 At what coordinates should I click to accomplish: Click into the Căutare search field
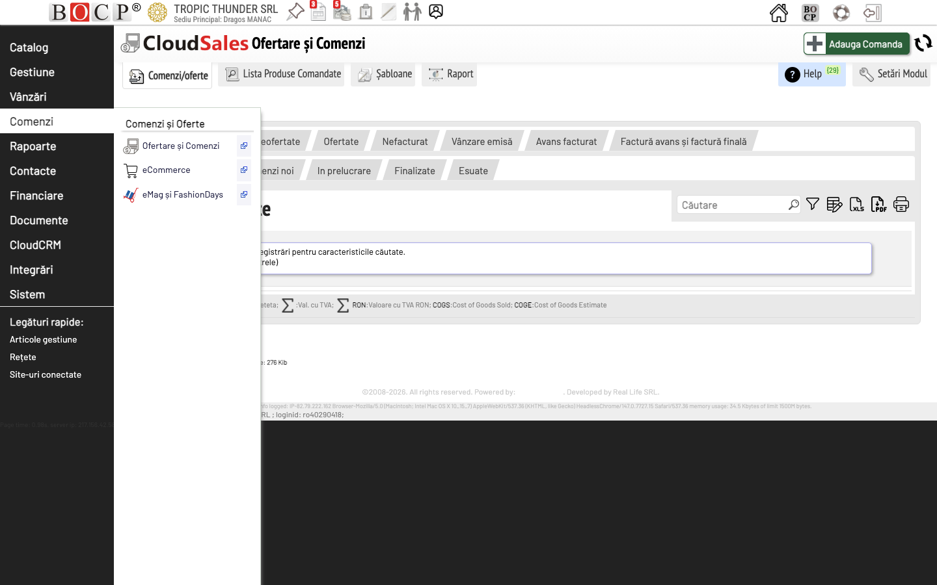click(x=732, y=205)
